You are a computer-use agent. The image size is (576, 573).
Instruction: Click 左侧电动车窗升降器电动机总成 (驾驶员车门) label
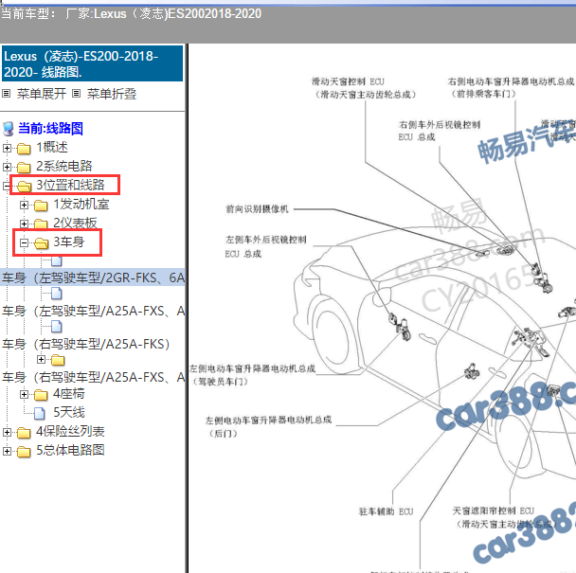(252, 375)
